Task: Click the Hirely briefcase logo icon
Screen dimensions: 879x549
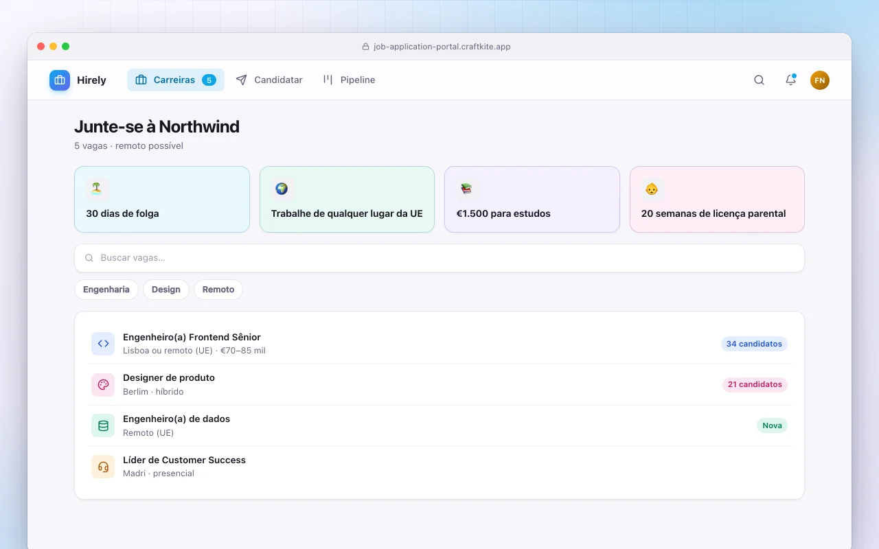Action: (x=60, y=80)
